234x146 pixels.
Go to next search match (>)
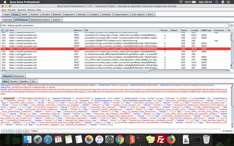26,131
